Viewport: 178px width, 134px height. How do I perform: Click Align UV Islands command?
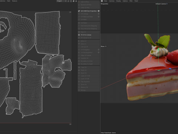[89, 55]
